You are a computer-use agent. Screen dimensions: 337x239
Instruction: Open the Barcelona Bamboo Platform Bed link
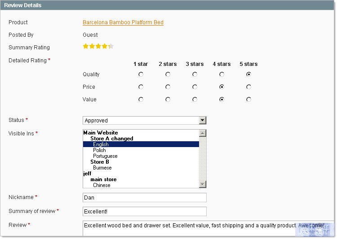(123, 22)
